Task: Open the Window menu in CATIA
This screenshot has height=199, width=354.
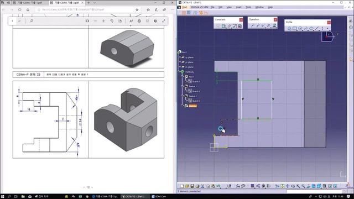Action: (x=259, y=7)
